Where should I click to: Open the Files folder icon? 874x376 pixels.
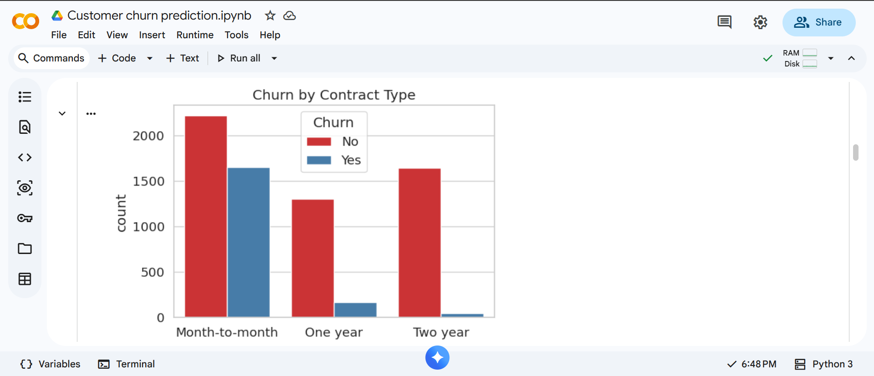25,249
